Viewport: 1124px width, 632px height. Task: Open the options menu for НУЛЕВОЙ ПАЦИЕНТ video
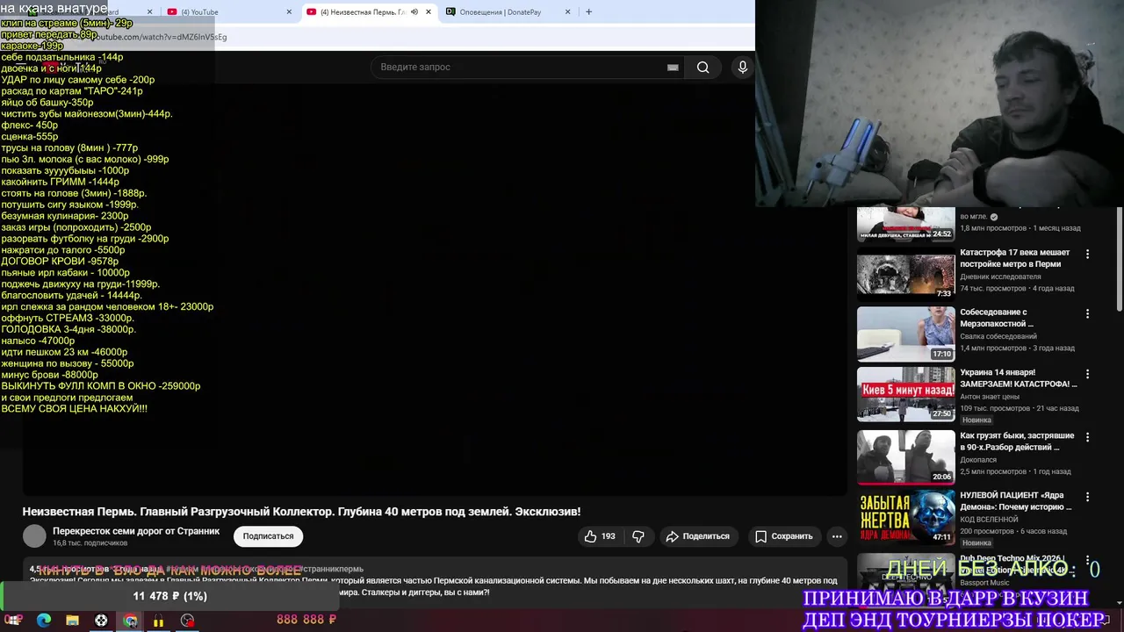pyautogui.click(x=1088, y=497)
